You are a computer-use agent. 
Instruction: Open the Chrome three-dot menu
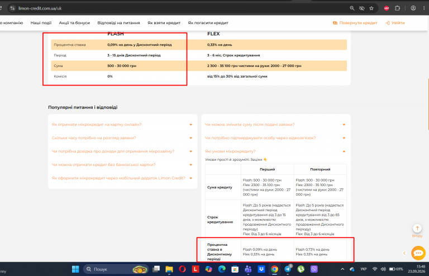click(424, 8)
